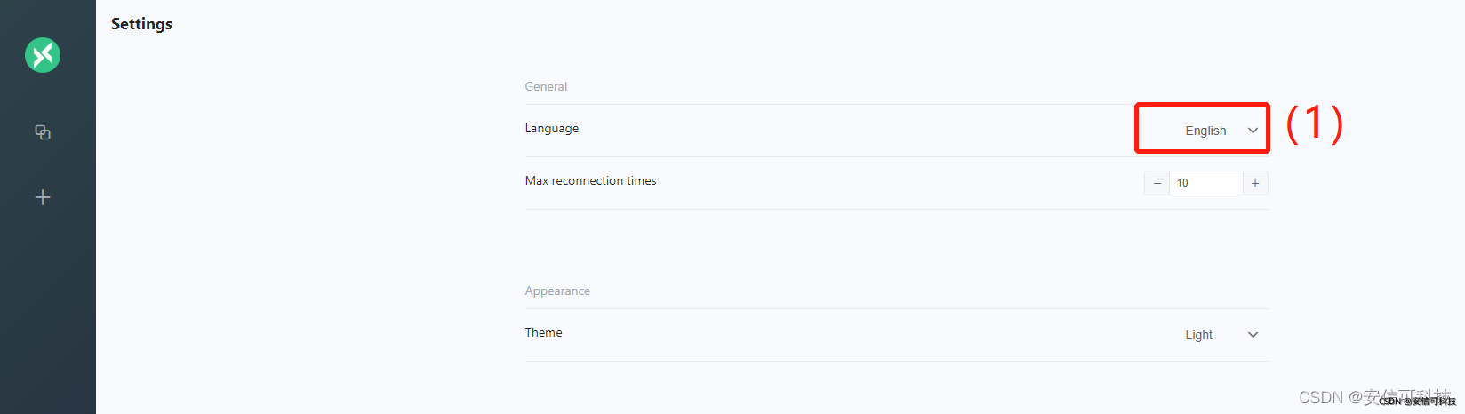
Task: Click the Theme setting label
Action: click(x=543, y=332)
